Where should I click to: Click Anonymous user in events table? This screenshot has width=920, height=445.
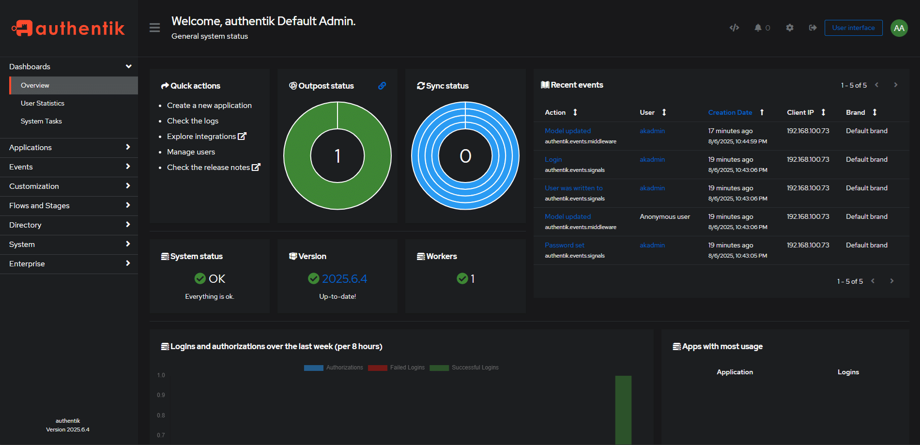coord(665,216)
